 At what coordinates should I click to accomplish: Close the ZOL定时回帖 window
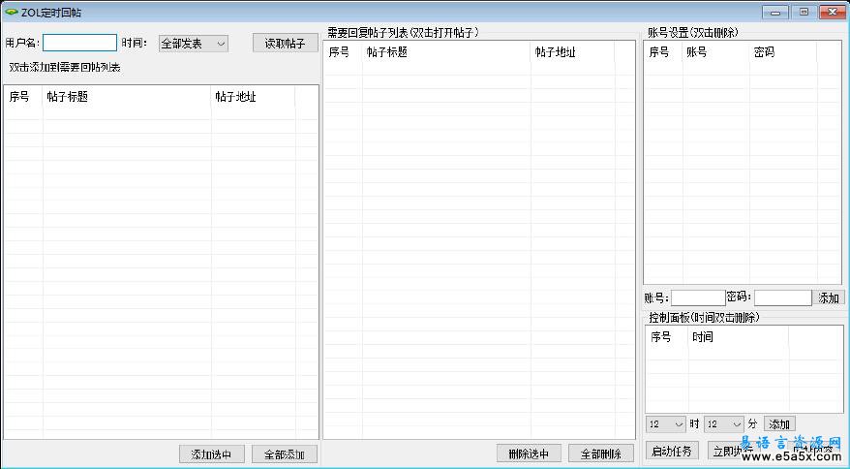click(832, 12)
